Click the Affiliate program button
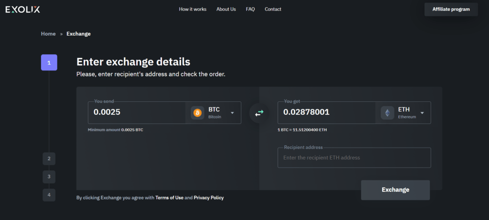 coord(451,10)
